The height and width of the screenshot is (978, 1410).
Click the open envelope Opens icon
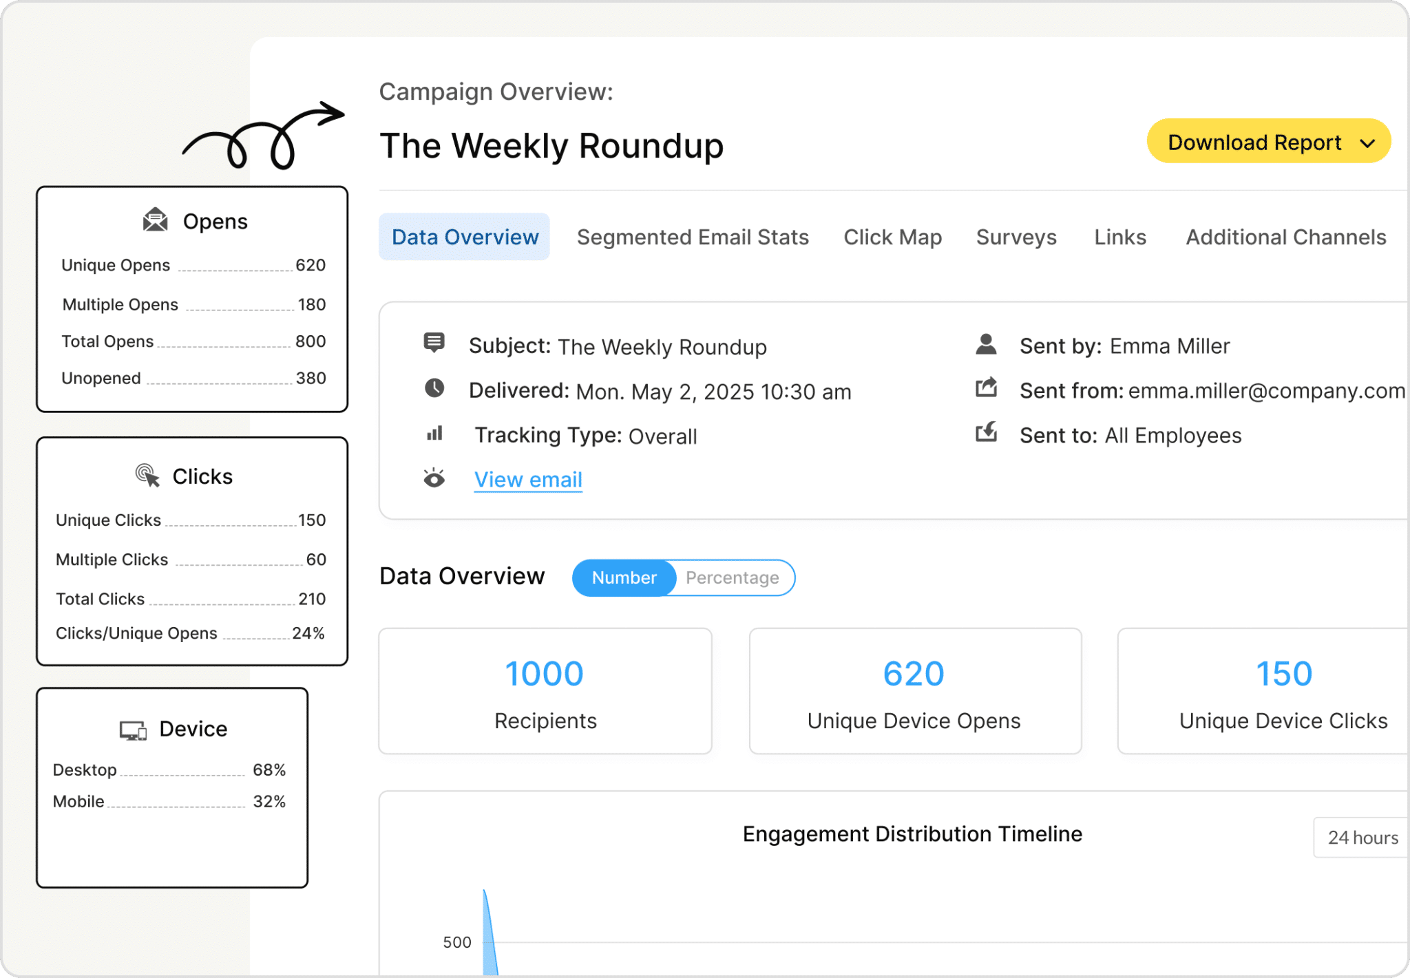click(x=156, y=221)
